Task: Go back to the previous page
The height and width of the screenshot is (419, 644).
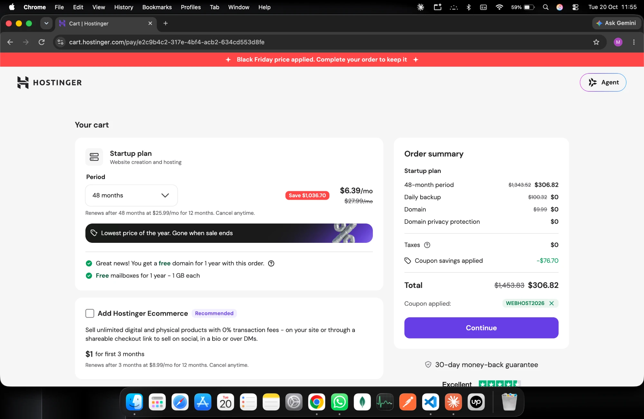Action: click(x=10, y=42)
